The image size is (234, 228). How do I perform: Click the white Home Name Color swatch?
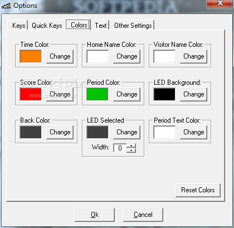click(x=97, y=56)
